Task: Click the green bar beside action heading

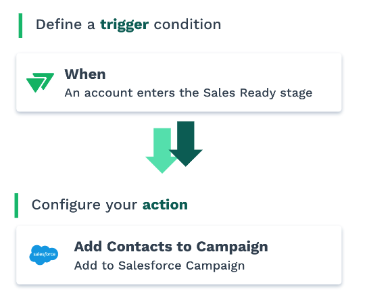Action: coord(16,205)
